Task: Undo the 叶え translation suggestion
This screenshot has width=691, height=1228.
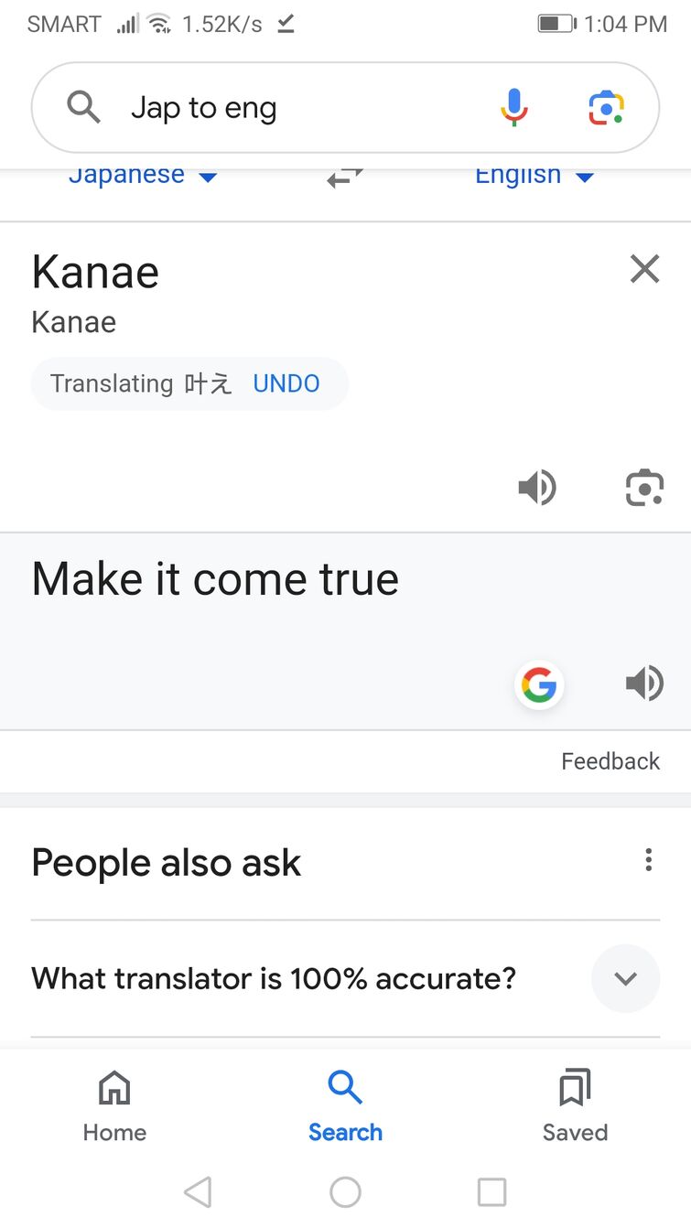Action: (x=286, y=383)
